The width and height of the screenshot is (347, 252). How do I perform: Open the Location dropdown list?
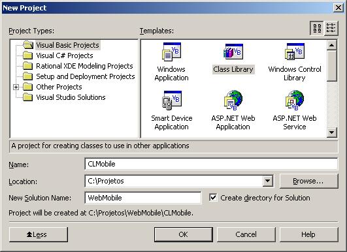[267, 181]
